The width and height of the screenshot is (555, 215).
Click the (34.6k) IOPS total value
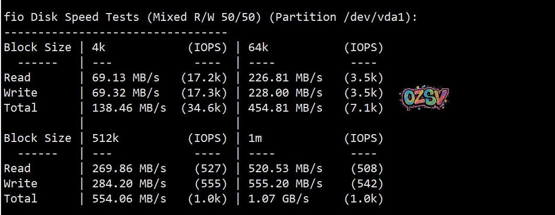pos(204,108)
